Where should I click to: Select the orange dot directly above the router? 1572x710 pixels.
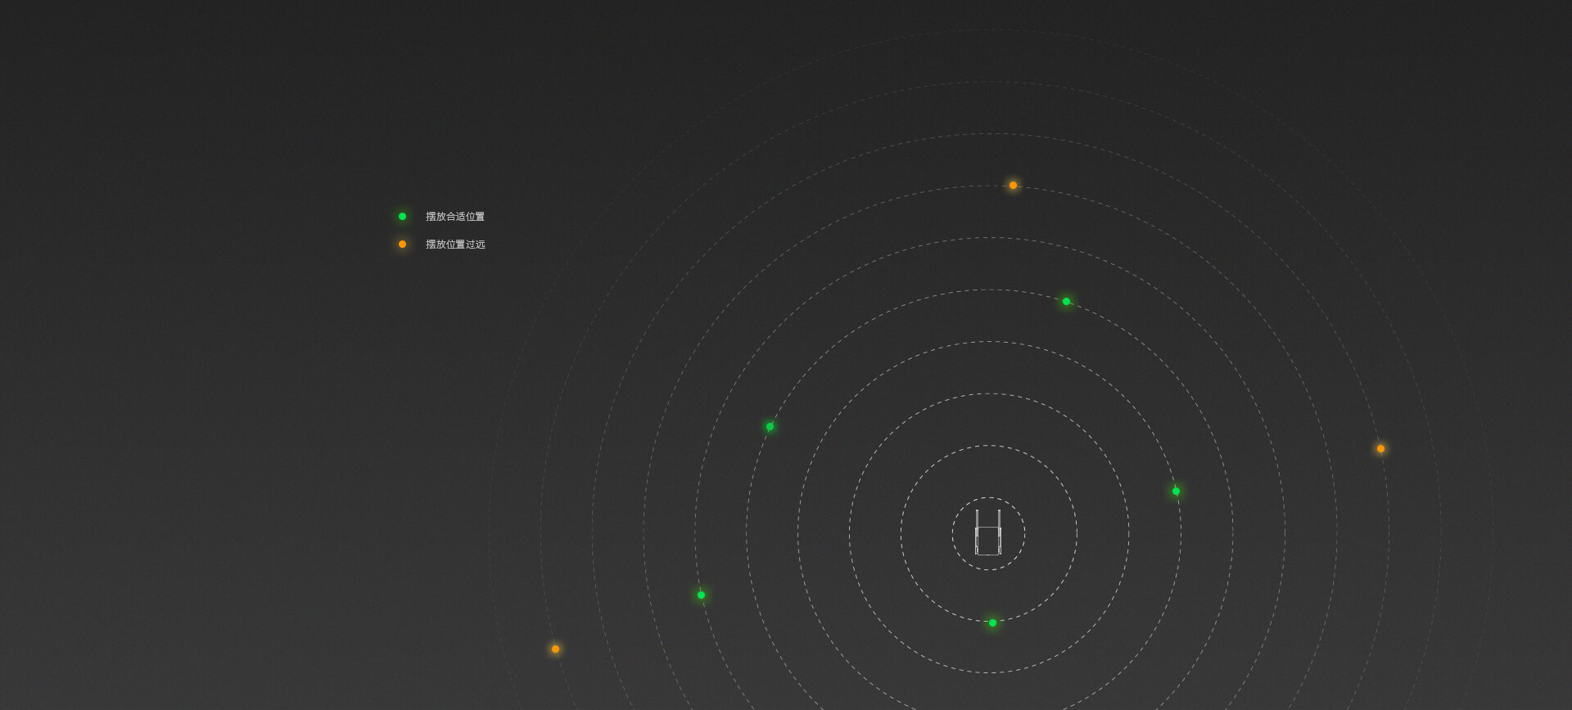pyautogui.click(x=1013, y=186)
